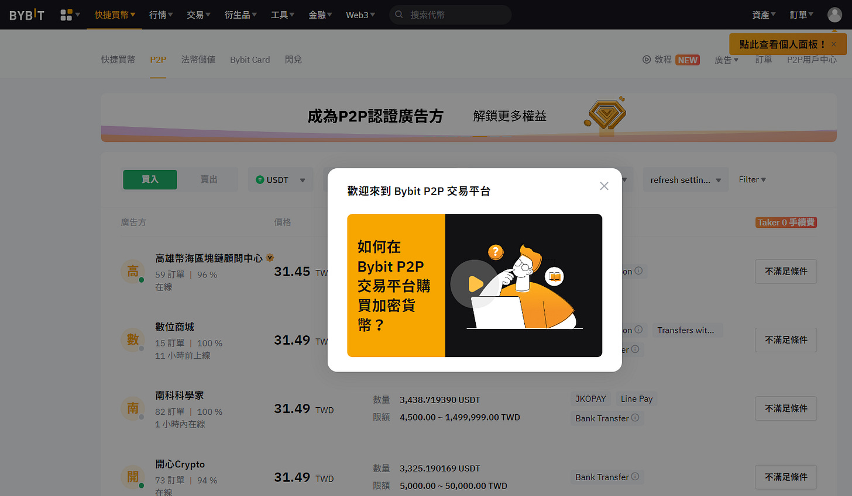Open the 衍生品 menu

(x=241, y=15)
